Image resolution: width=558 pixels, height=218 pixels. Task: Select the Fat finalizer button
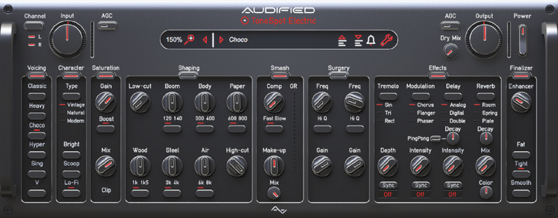(x=521, y=155)
